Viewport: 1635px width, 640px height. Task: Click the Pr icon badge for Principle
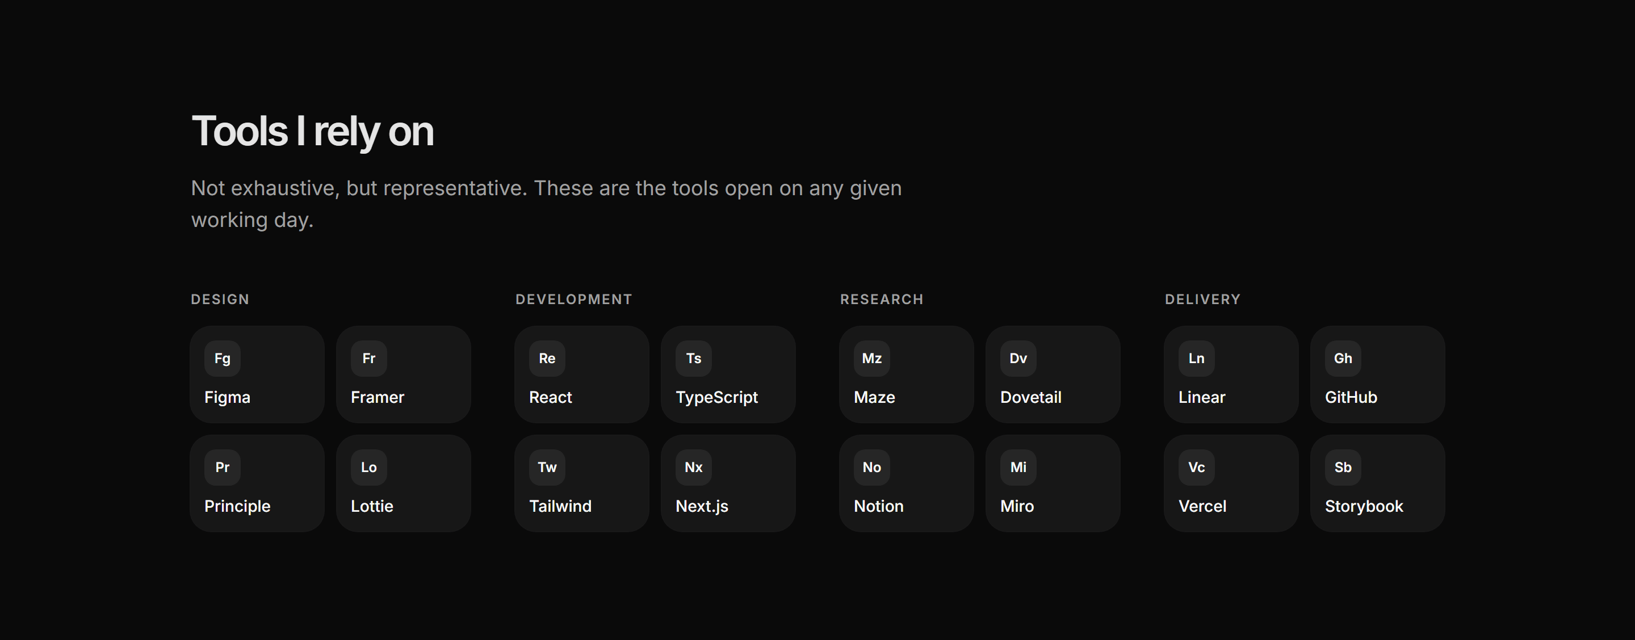coord(222,468)
